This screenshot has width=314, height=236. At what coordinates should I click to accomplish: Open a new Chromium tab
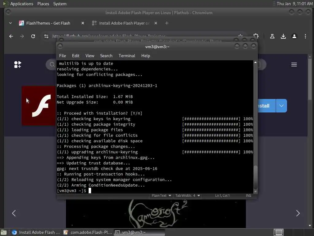167,23
